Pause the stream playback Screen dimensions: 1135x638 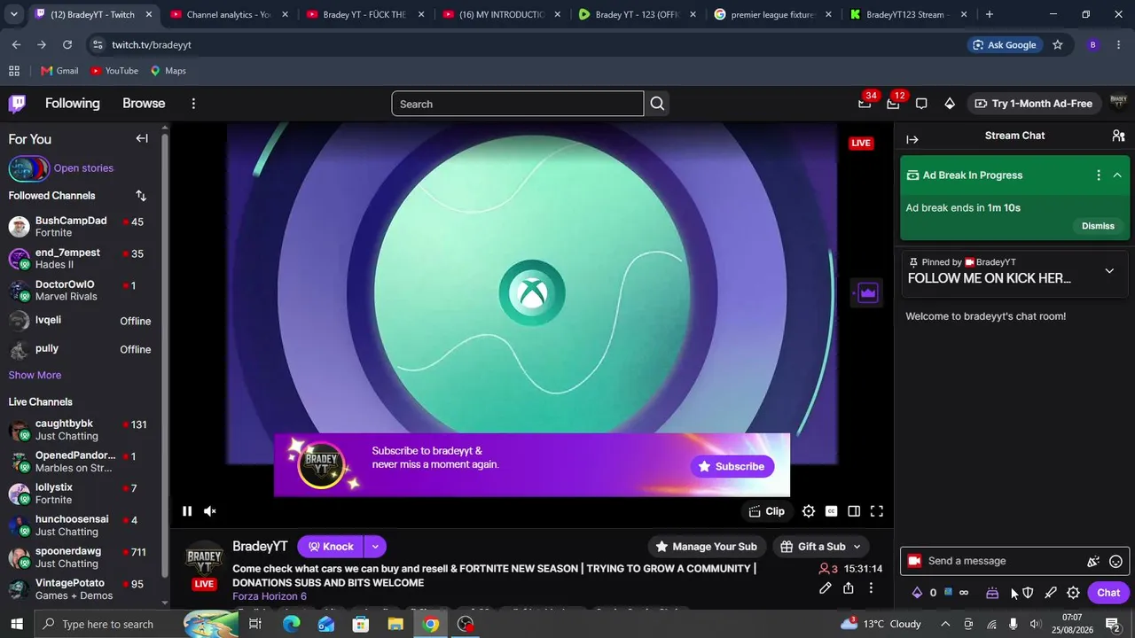[x=187, y=511]
